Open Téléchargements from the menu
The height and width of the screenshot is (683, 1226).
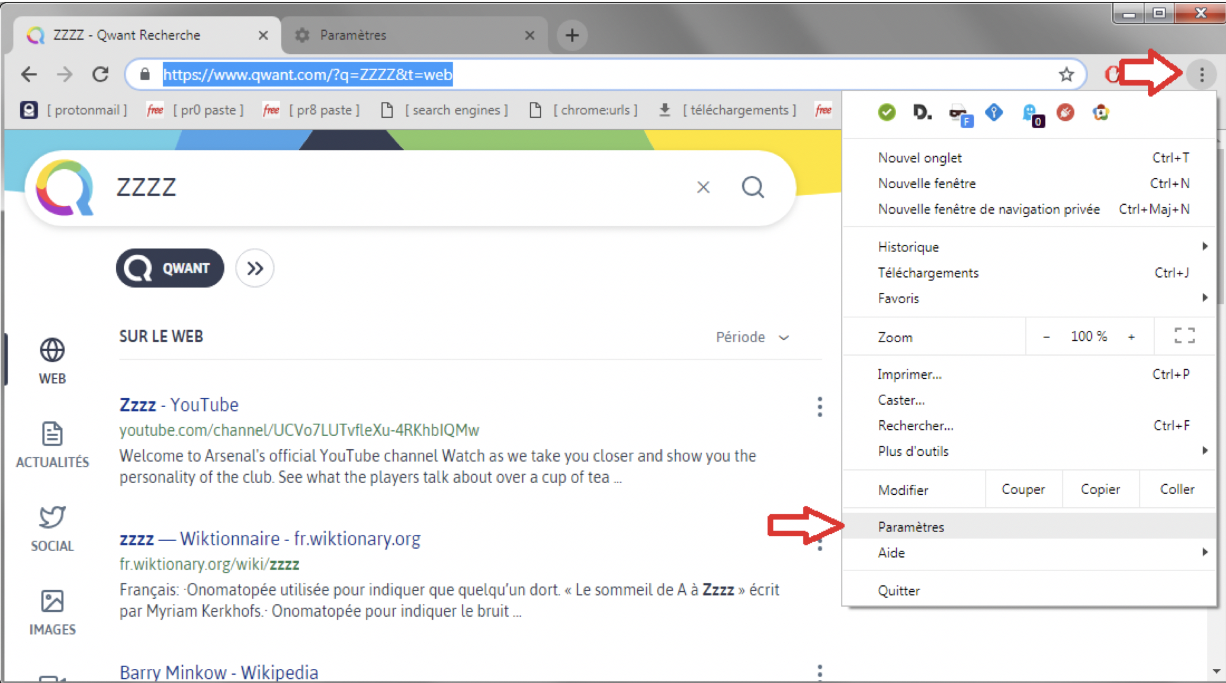coord(1030,272)
